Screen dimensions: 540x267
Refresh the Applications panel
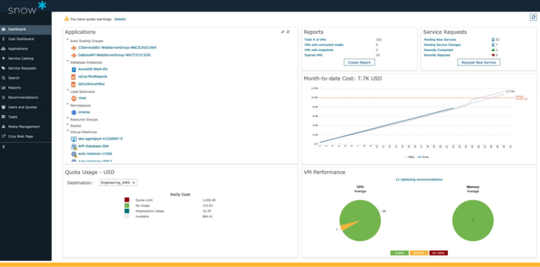tap(288, 32)
